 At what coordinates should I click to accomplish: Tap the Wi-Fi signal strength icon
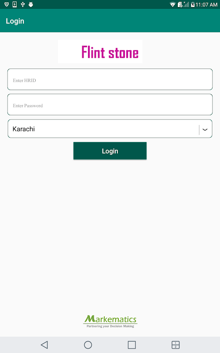tap(172, 4)
